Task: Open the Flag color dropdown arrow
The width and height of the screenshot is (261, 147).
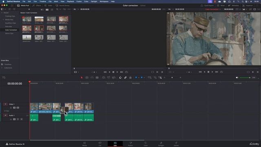Action: (x=139, y=78)
